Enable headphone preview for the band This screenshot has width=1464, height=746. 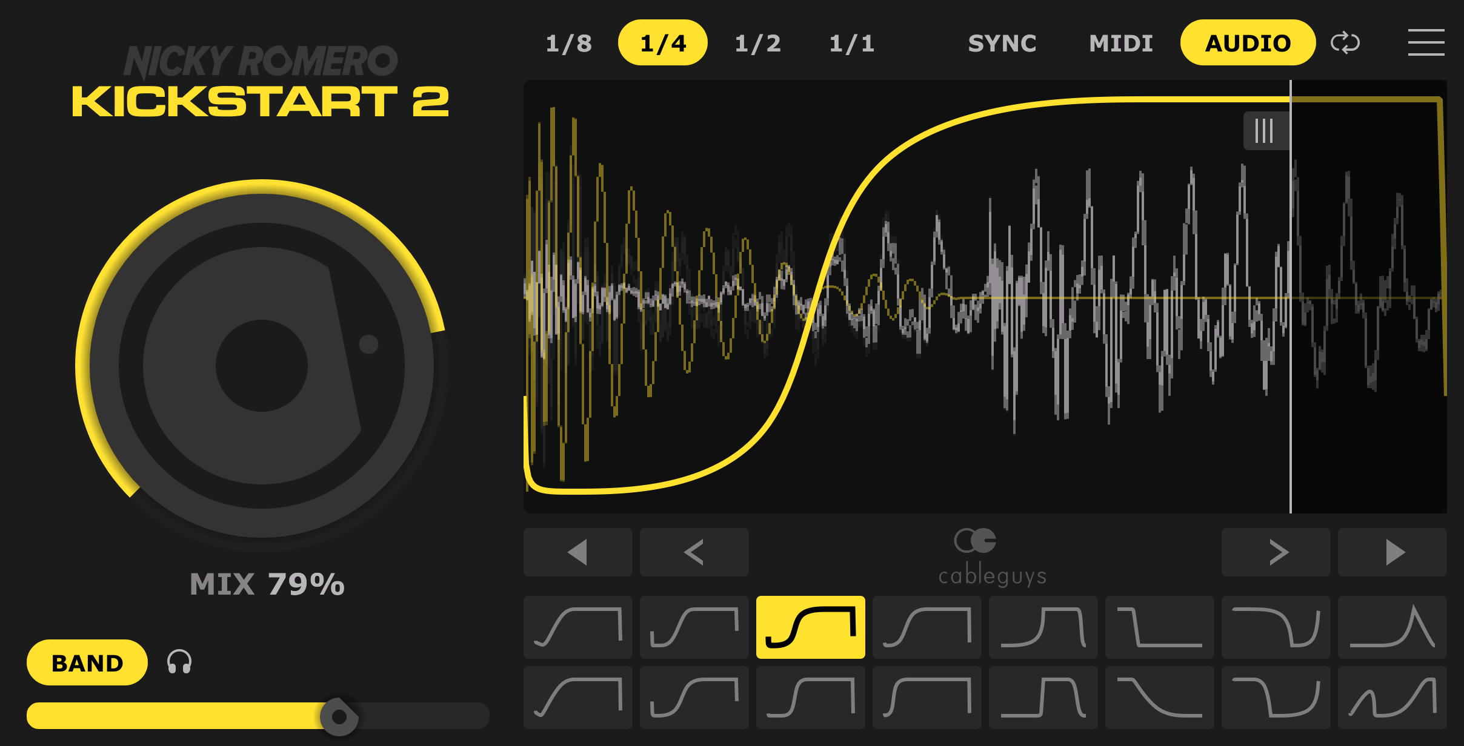(x=176, y=662)
